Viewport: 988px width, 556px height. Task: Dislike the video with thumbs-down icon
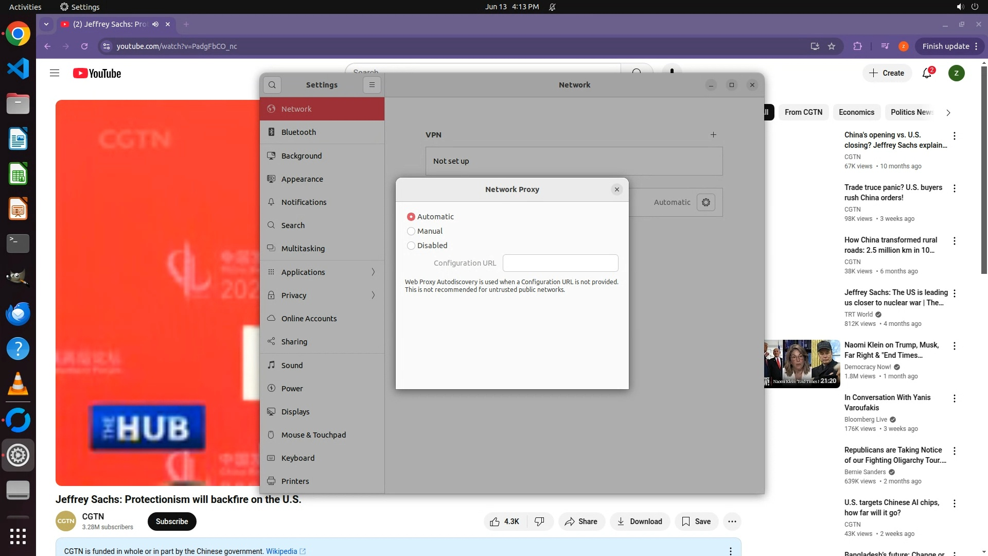tap(539, 522)
